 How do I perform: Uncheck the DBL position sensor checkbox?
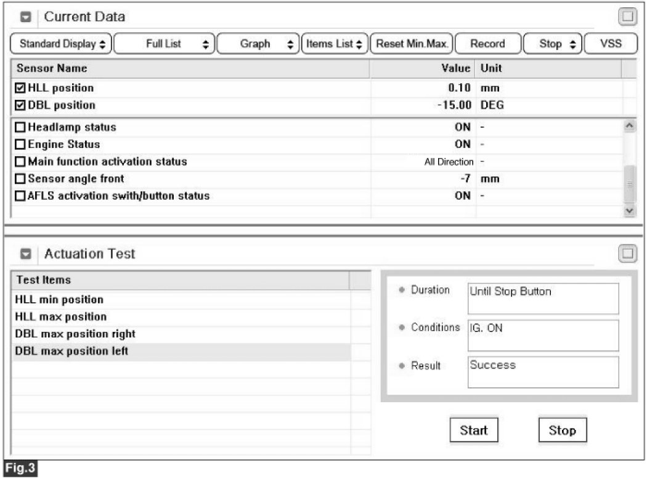click(x=20, y=105)
